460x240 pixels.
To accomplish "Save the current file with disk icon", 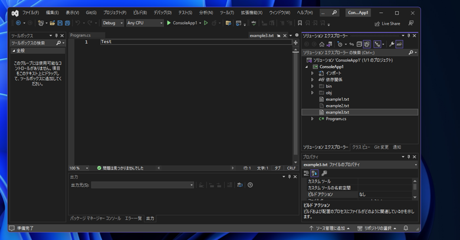I will click(x=60, y=23).
